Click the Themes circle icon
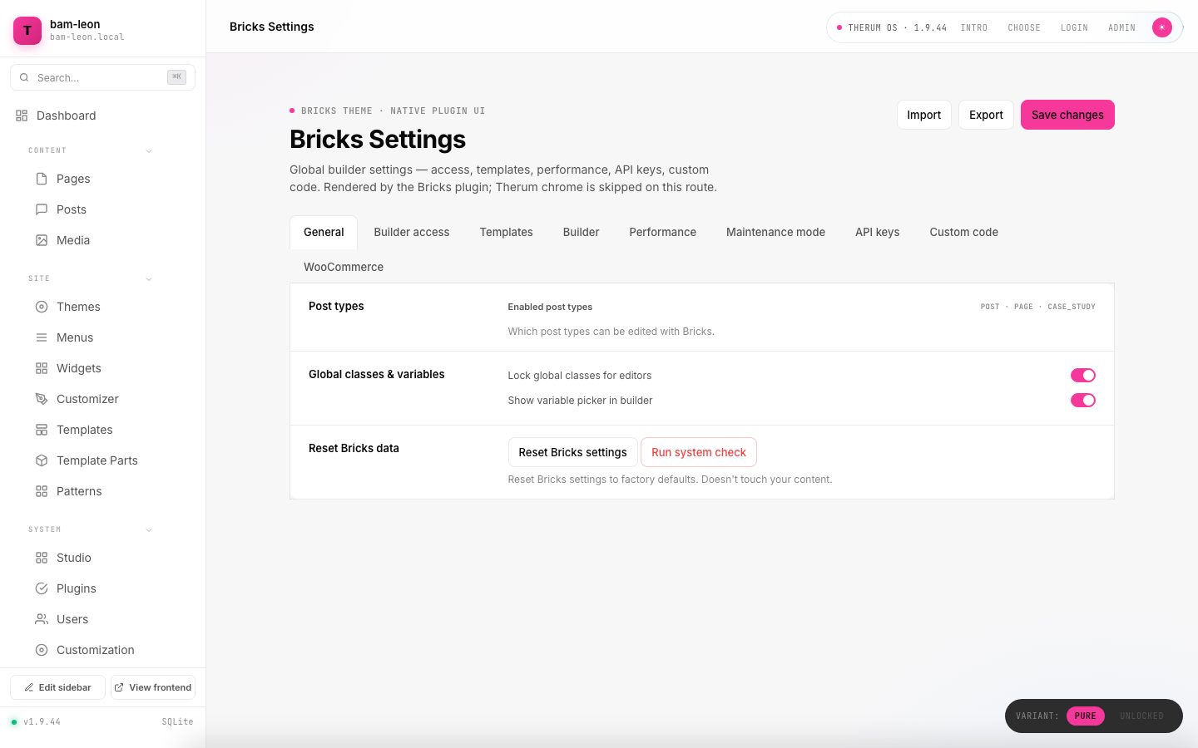The image size is (1198, 748). pyautogui.click(x=42, y=307)
